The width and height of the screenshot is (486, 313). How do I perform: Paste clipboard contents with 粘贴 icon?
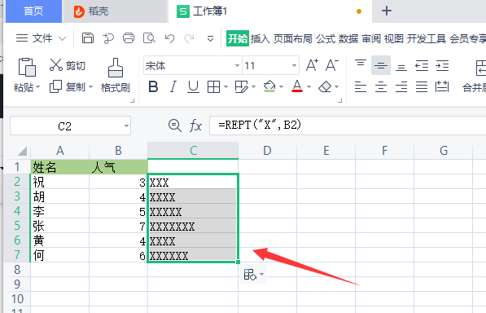[27, 67]
